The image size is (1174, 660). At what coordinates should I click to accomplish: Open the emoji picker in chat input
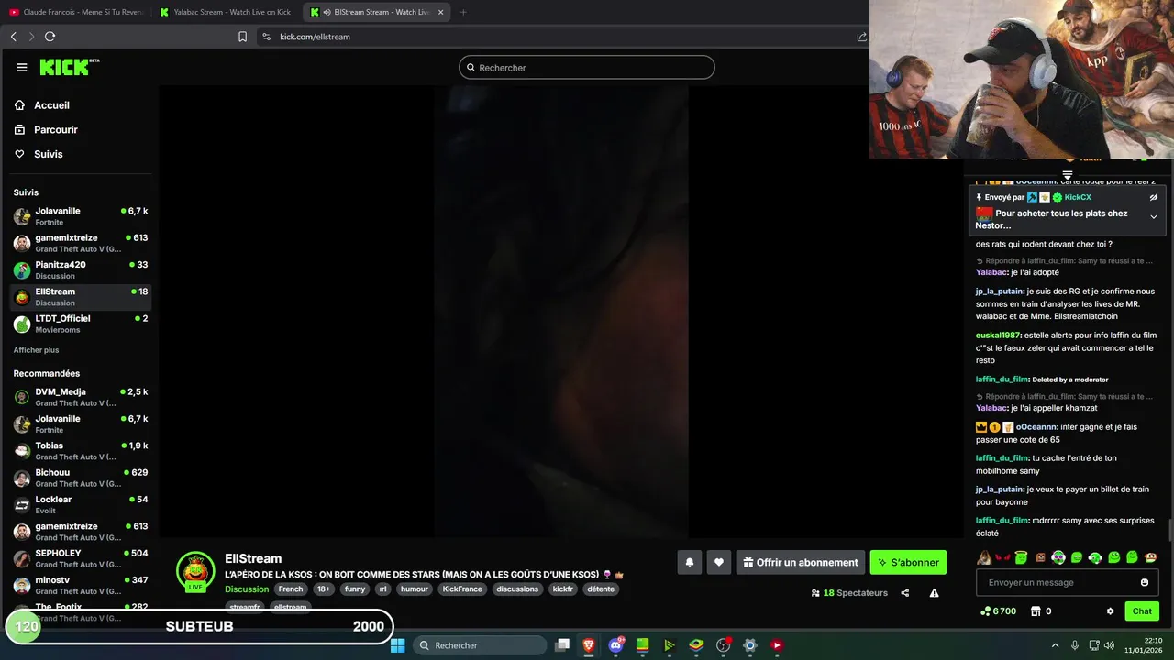point(1145,582)
